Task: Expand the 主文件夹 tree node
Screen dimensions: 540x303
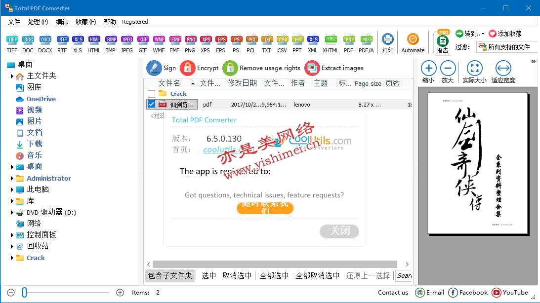Action: [x=12, y=76]
